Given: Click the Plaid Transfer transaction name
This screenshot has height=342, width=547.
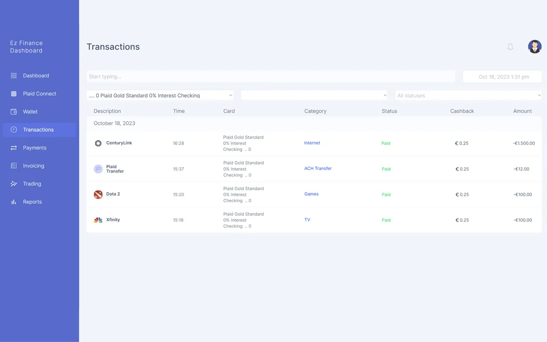Looking at the screenshot, I should pos(115,169).
